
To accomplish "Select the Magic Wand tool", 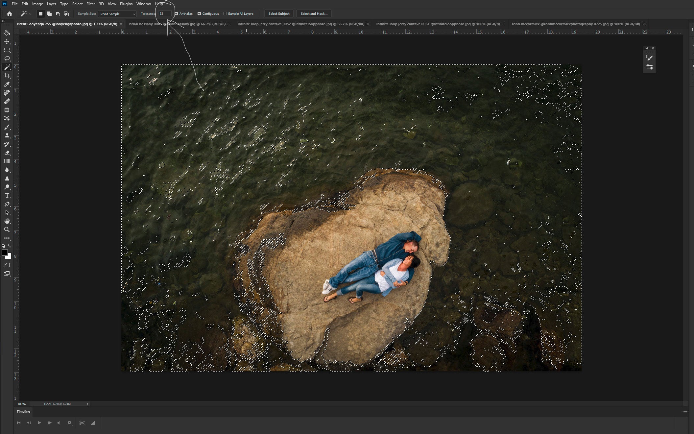I will [x=7, y=67].
